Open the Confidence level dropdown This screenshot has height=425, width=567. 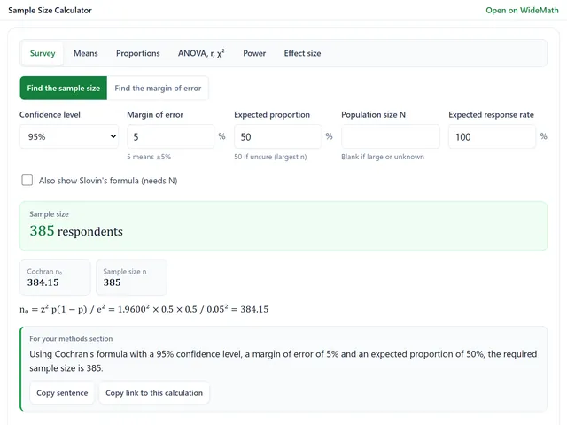69,136
